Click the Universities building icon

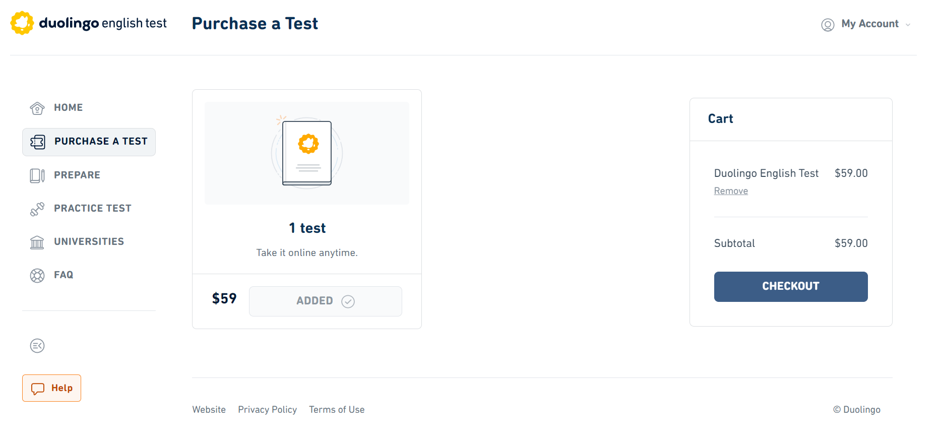[37, 242]
